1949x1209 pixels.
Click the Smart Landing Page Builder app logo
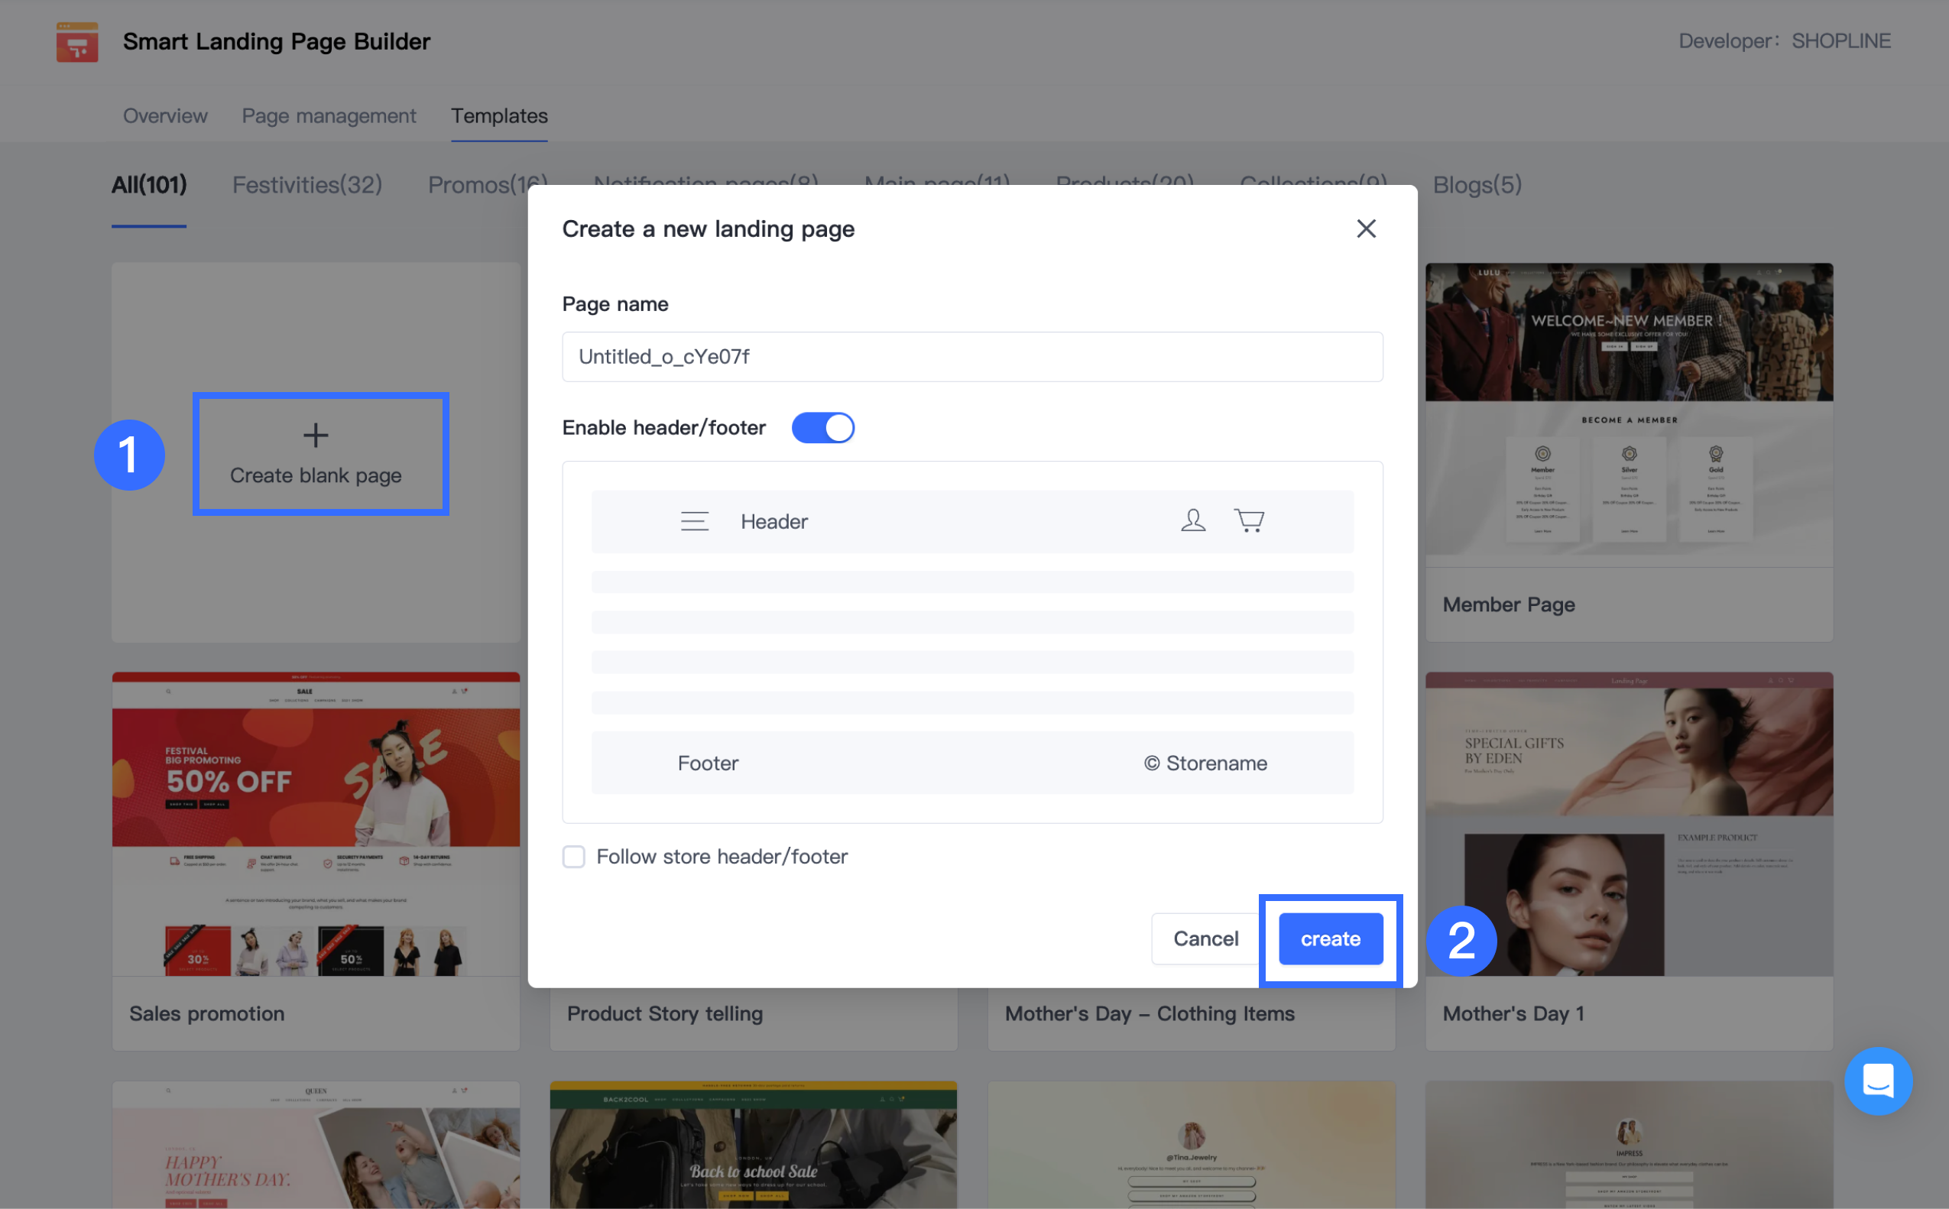pos(77,41)
